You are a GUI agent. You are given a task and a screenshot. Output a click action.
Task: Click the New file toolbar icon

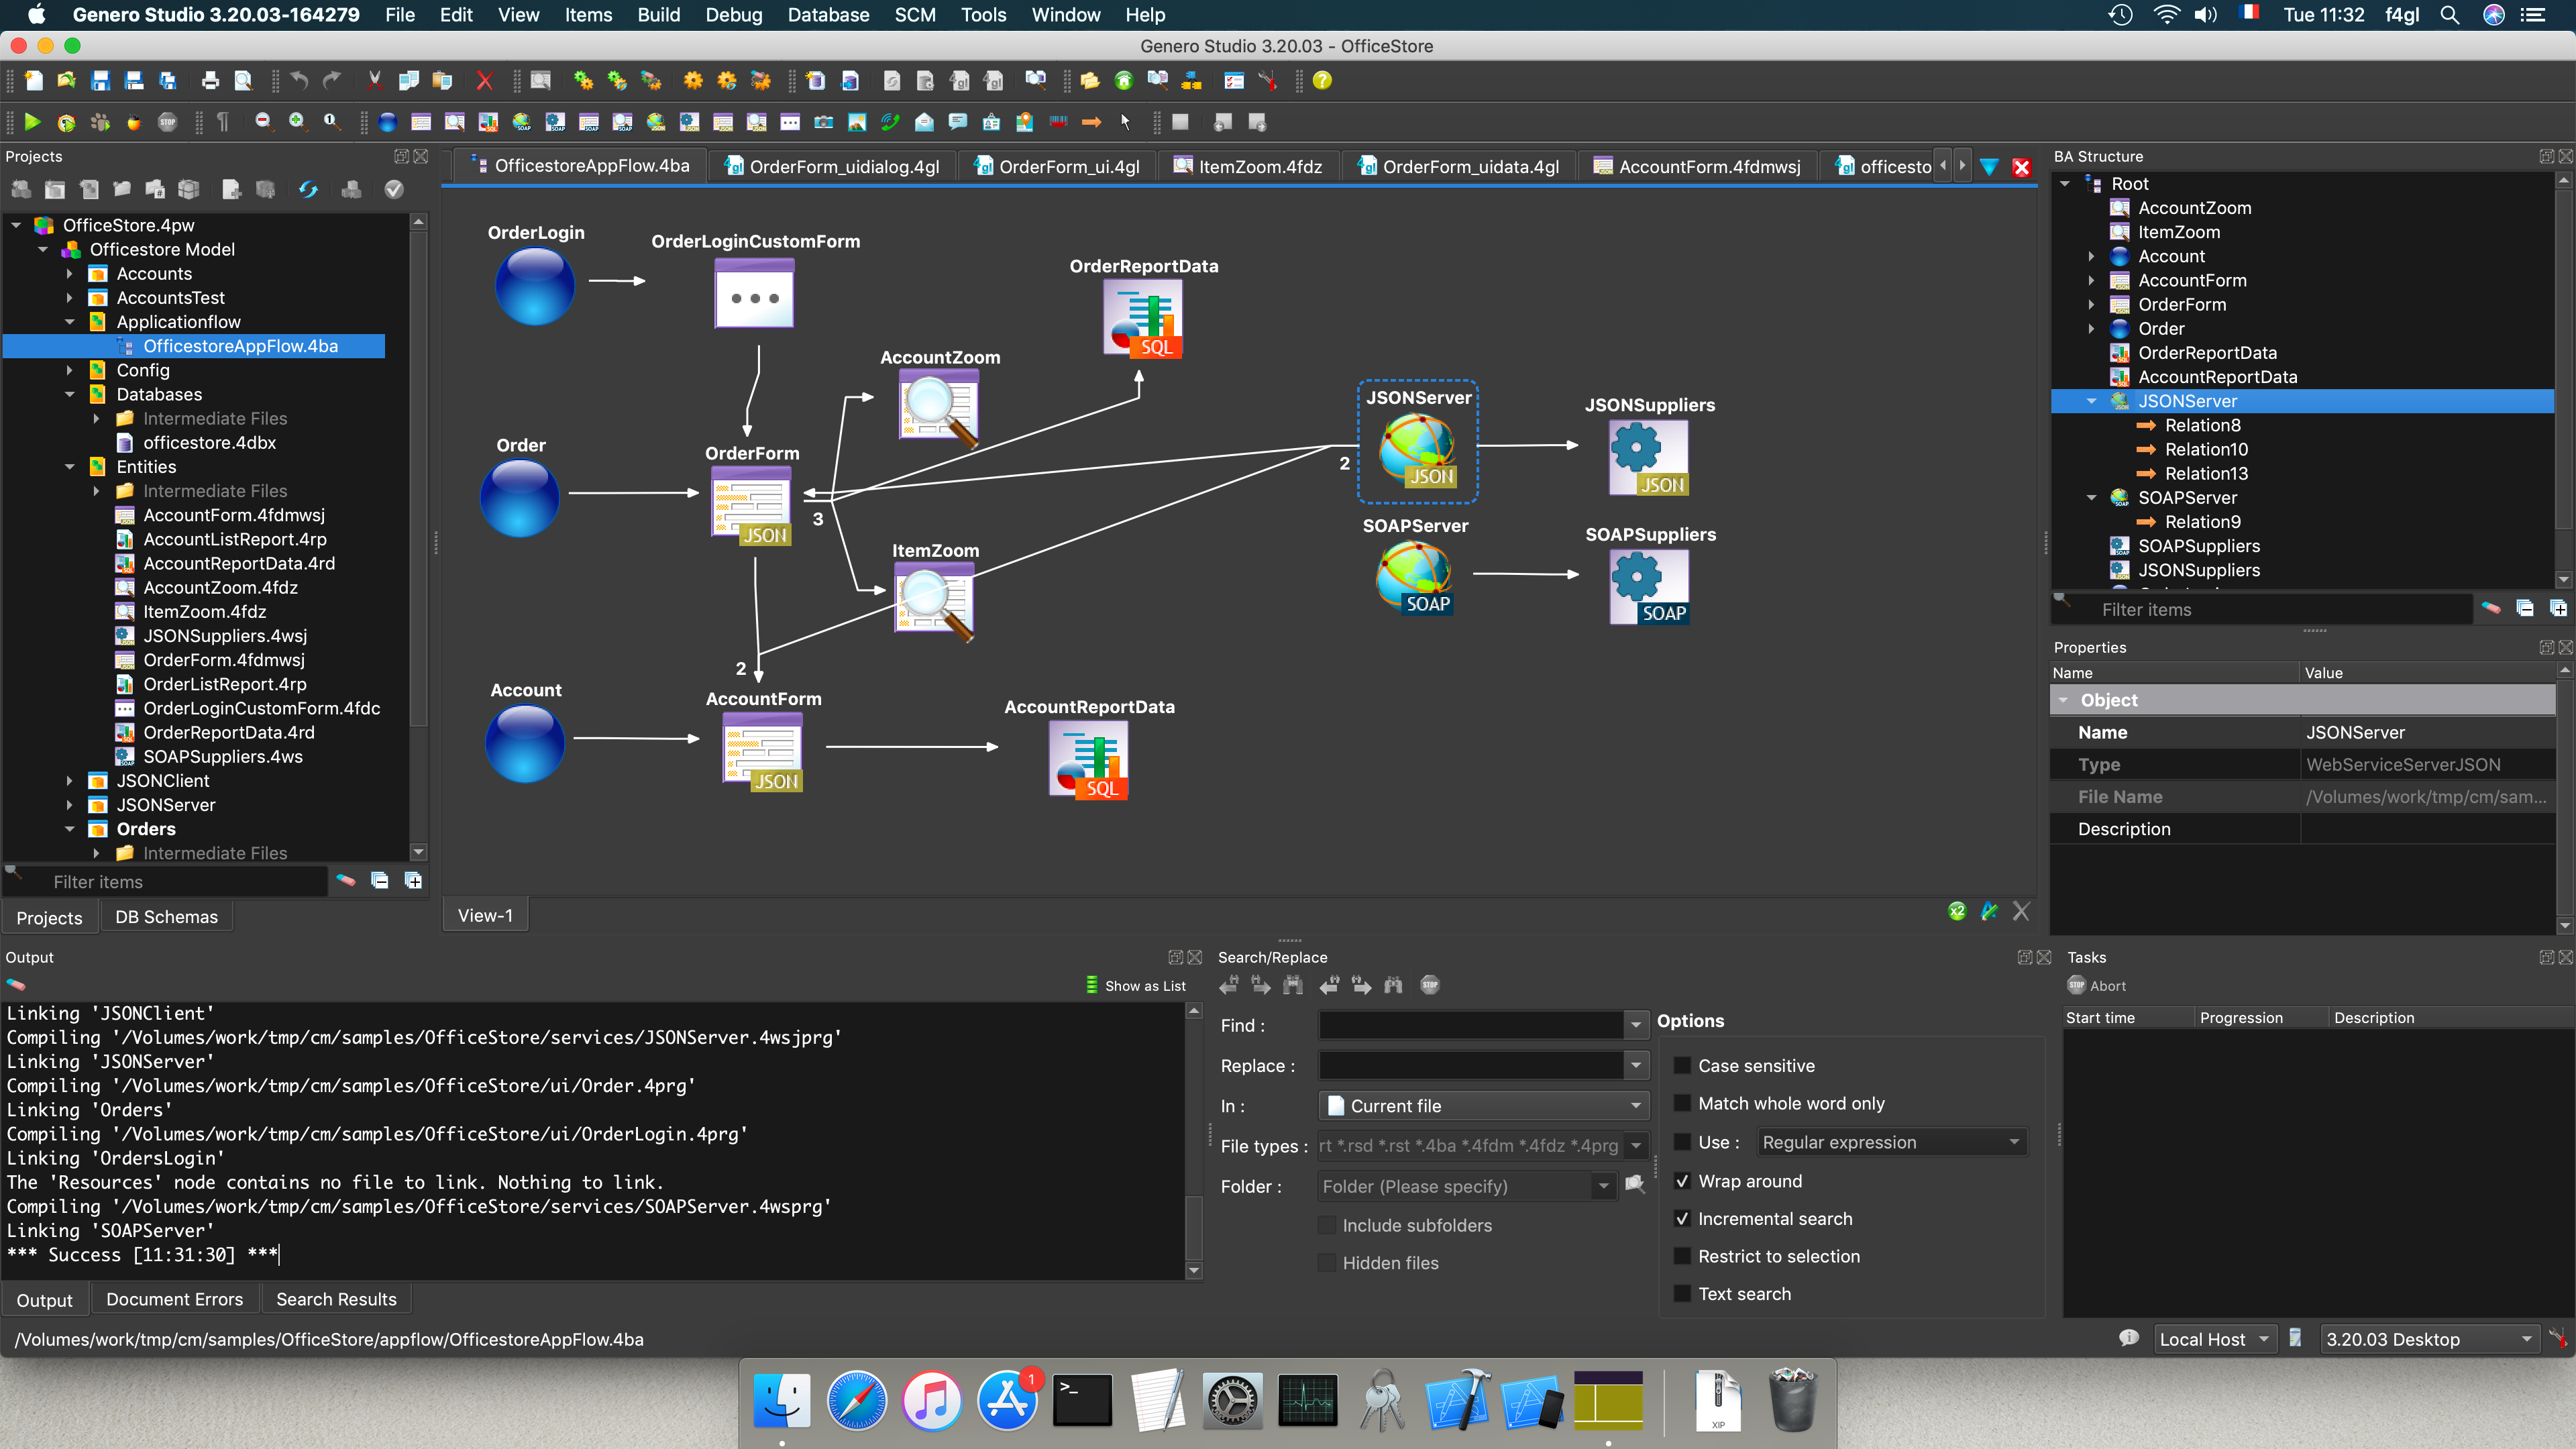point(33,81)
